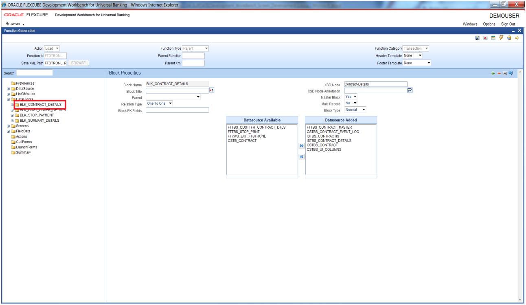Image resolution: width=526 pixels, height=305 pixels.
Task: Click the XSD Node Annotation input field
Action: pyautogui.click(x=375, y=90)
